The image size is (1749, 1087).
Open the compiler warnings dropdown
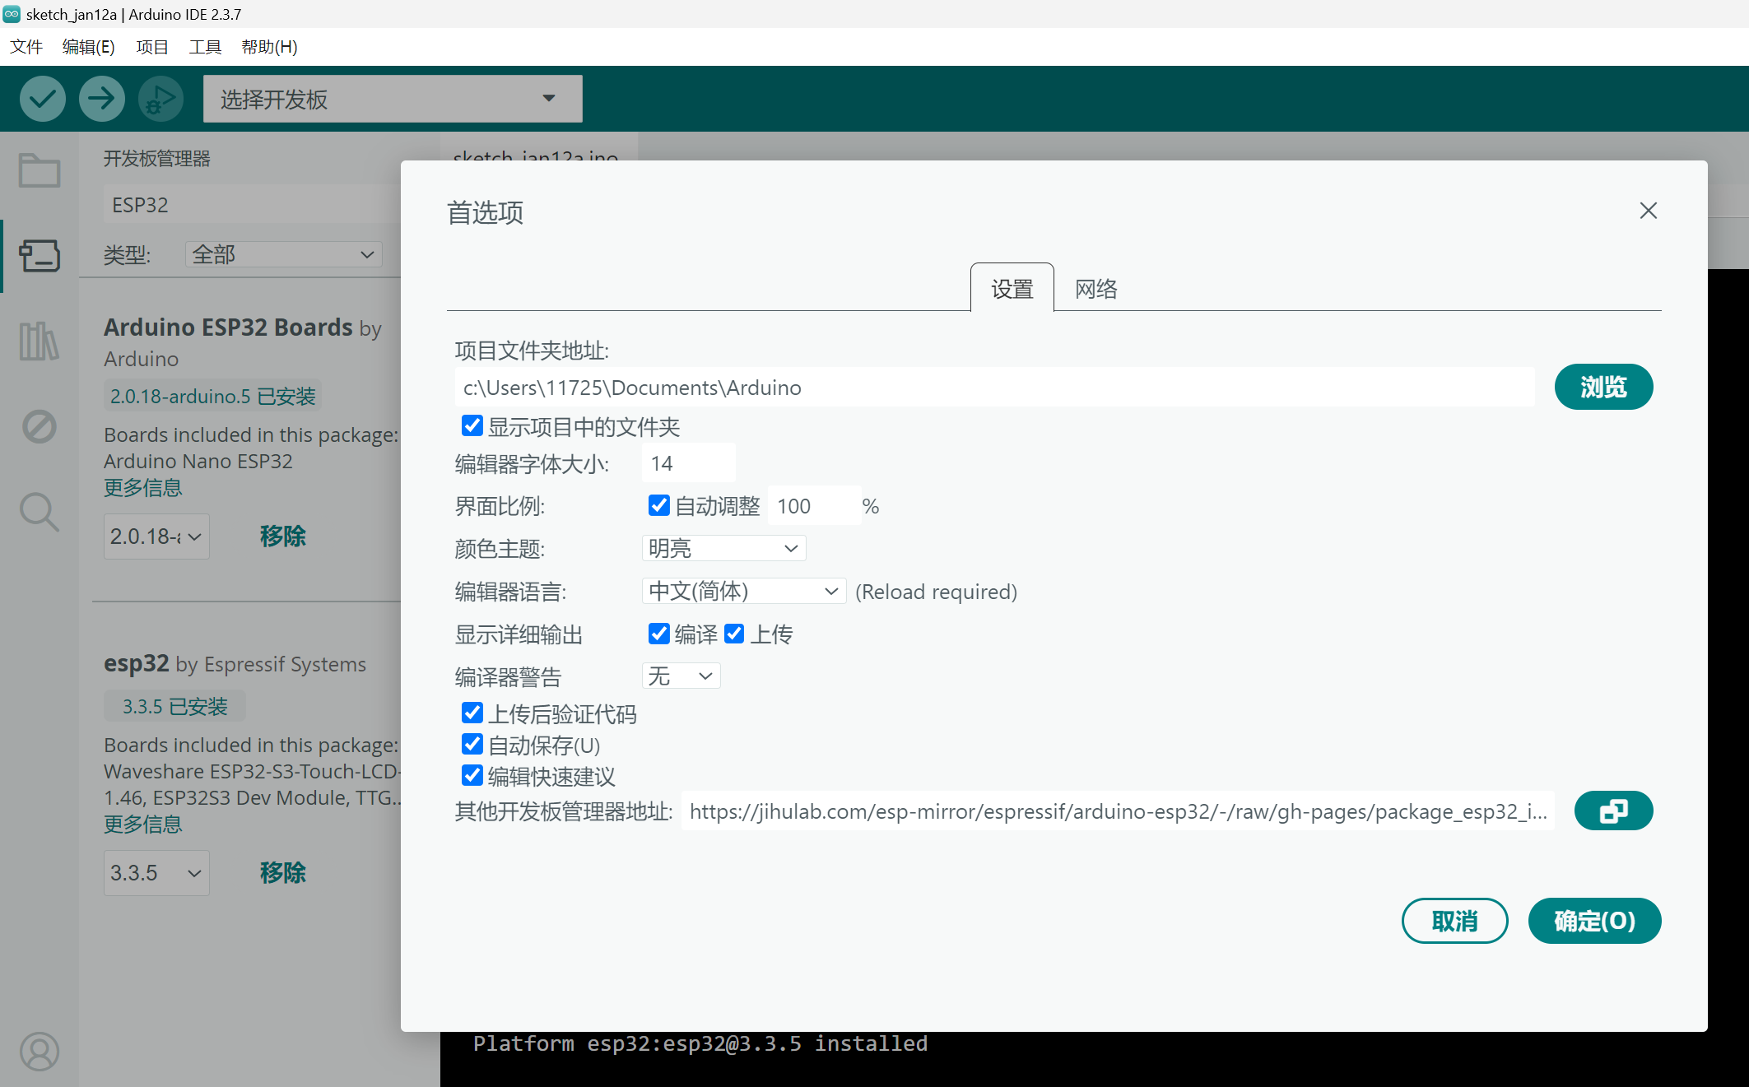coord(681,676)
